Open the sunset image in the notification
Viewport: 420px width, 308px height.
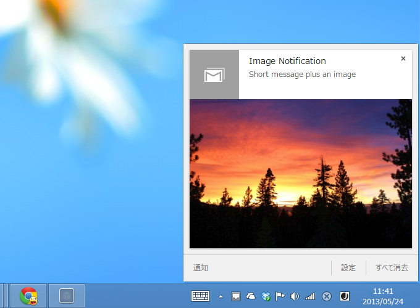[x=301, y=174]
